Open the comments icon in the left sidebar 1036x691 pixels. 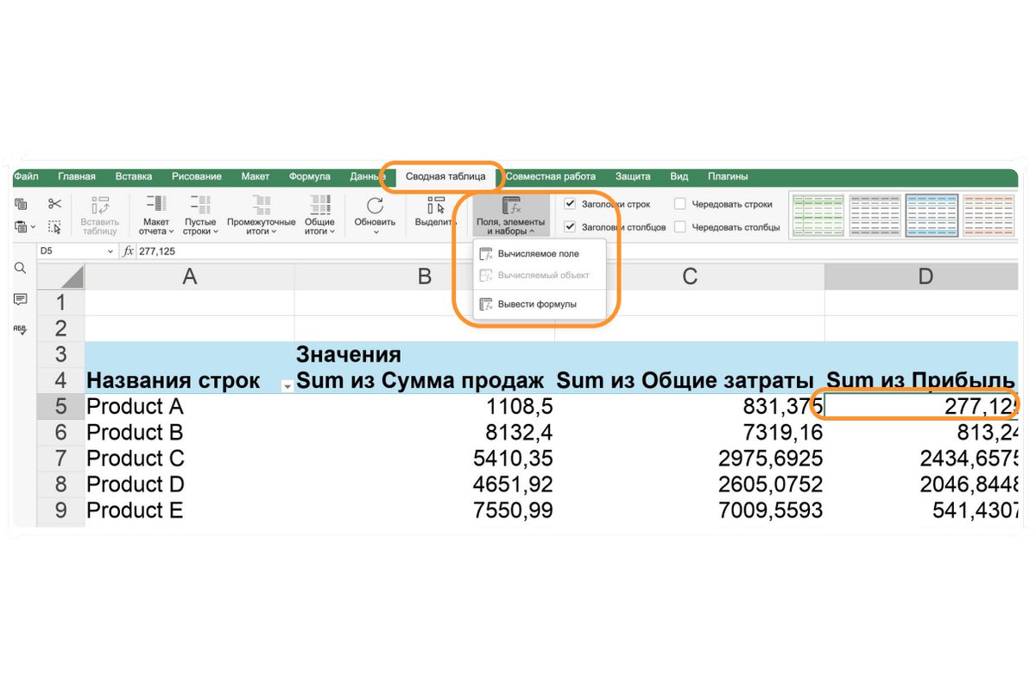pos(20,299)
